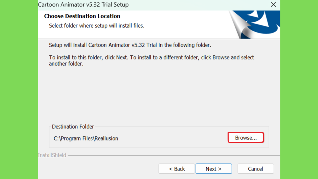This screenshot has width=318, height=179.
Task: Click the InstallShield label
Action: [52, 155]
